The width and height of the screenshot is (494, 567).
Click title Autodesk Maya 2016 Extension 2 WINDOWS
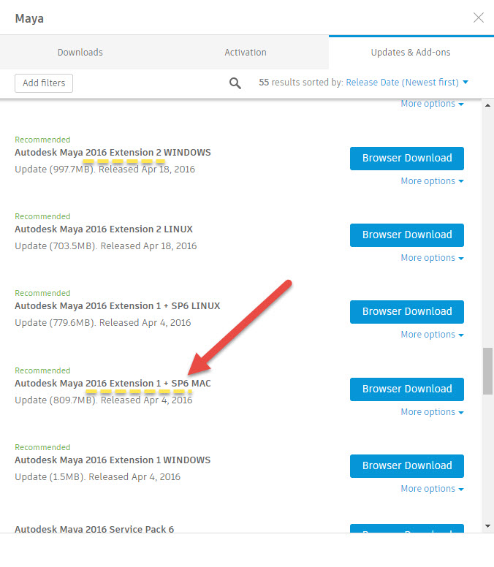click(113, 153)
